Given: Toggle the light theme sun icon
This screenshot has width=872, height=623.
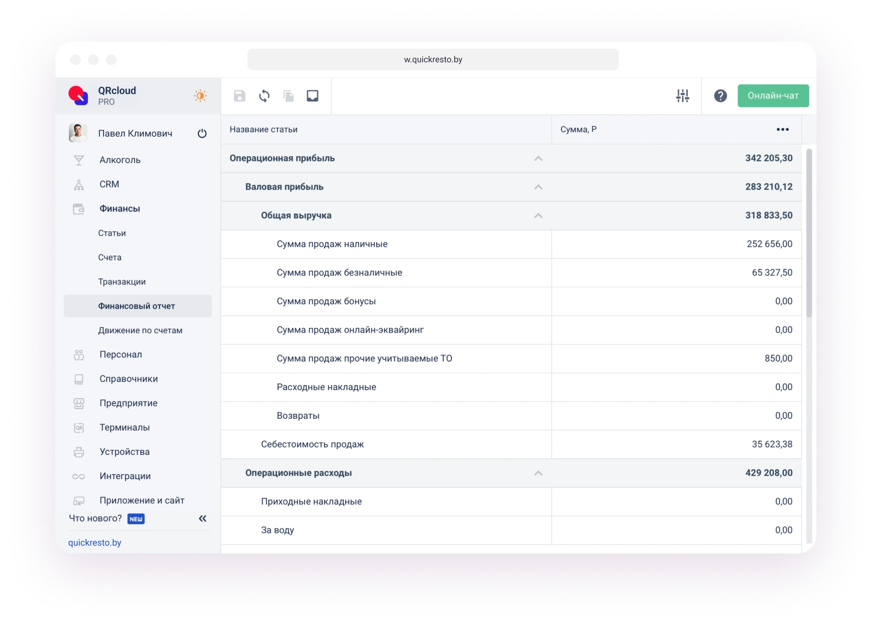Looking at the screenshot, I should [200, 96].
